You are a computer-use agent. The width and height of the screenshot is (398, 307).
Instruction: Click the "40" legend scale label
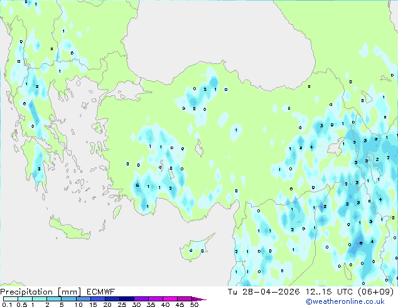[x=165, y=304]
